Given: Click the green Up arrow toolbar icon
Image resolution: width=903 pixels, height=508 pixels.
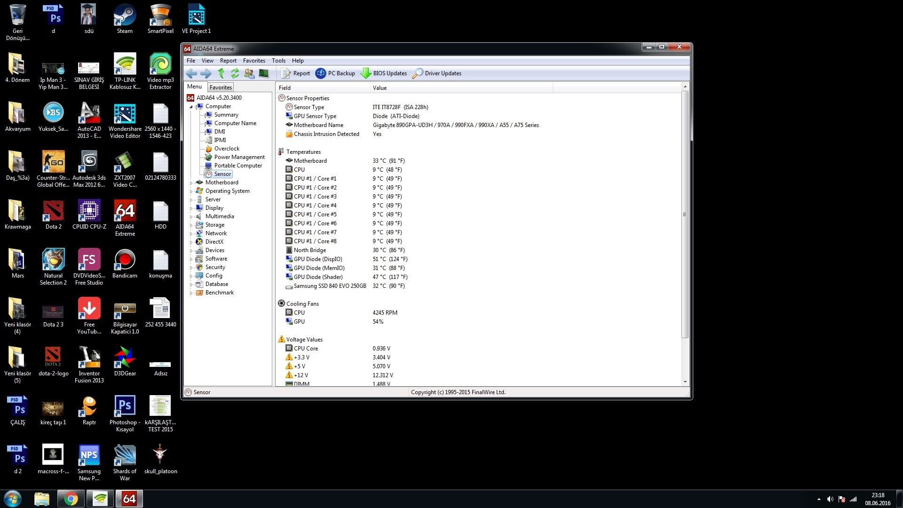Looking at the screenshot, I should 221,73.
